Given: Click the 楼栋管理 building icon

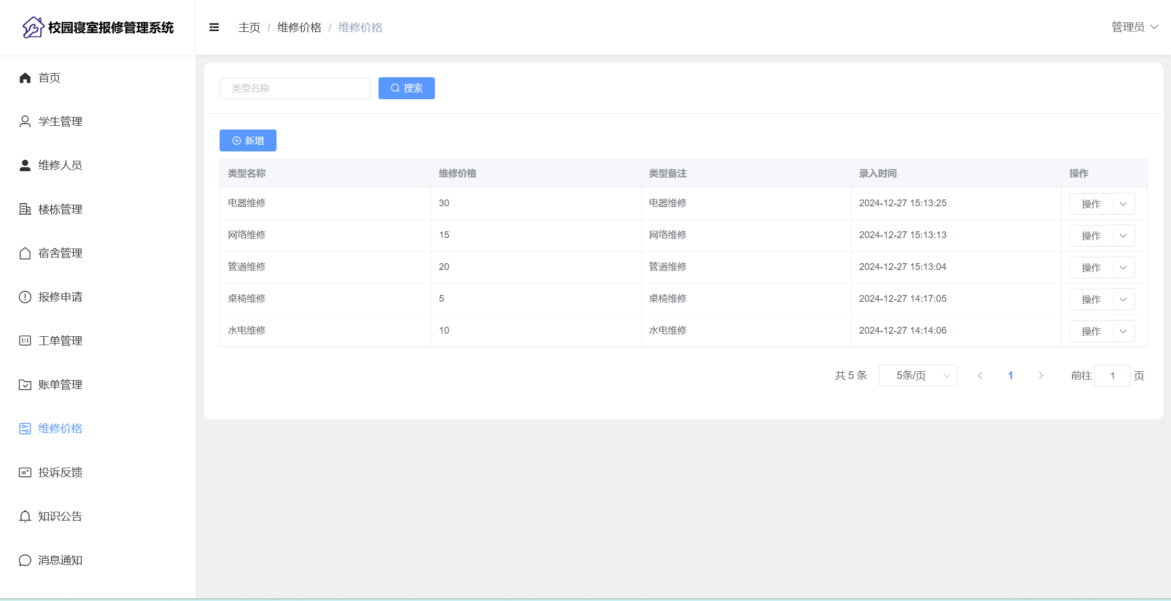Looking at the screenshot, I should 25,209.
